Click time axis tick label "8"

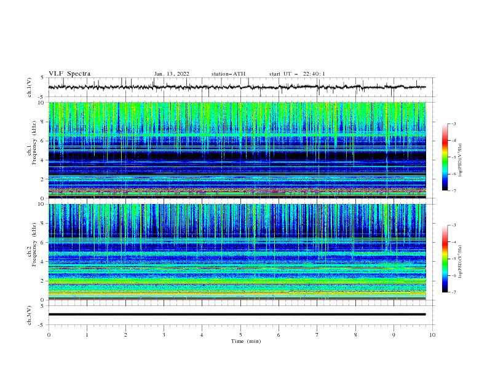click(355, 335)
